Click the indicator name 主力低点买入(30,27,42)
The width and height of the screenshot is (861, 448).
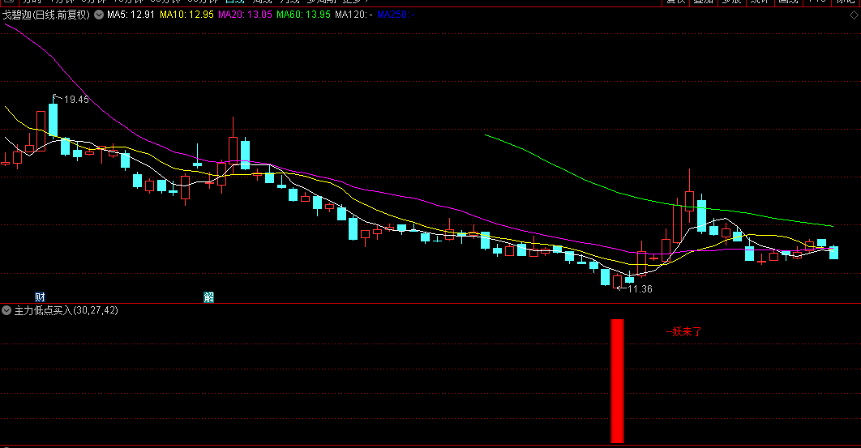(x=66, y=311)
